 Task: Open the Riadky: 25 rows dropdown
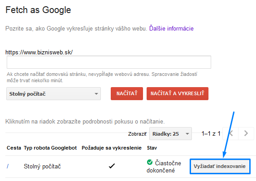(x=170, y=134)
